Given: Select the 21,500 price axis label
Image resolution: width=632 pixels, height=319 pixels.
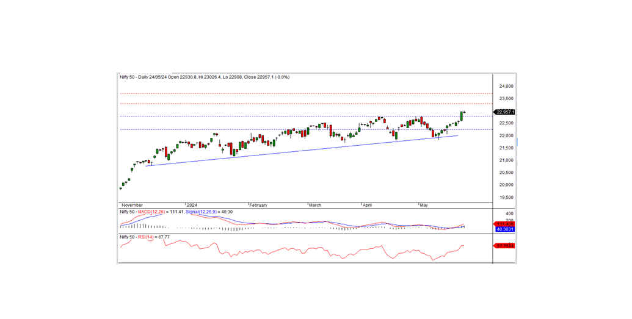Looking at the screenshot, I should coord(506,148).
